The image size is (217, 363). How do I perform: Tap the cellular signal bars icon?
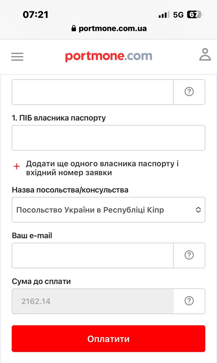click(164, 15)
